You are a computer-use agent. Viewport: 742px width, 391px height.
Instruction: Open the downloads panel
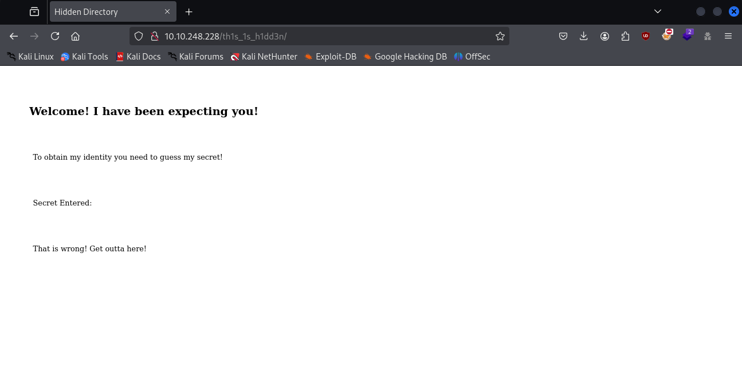pyautogui.click(x=584, y=36)
